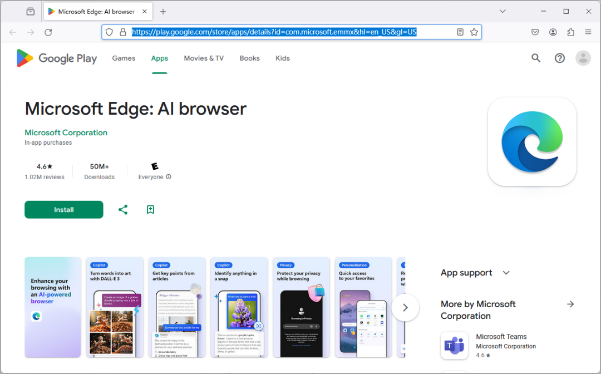Open the help center icon
The width and height of the screenshot is (601, 374).
tap(560, 58)
